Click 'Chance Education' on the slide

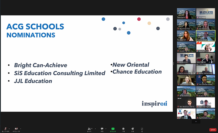[137, 72]
